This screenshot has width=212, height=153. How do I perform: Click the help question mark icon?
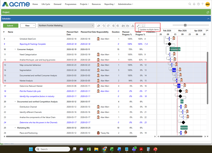point(202,4)
